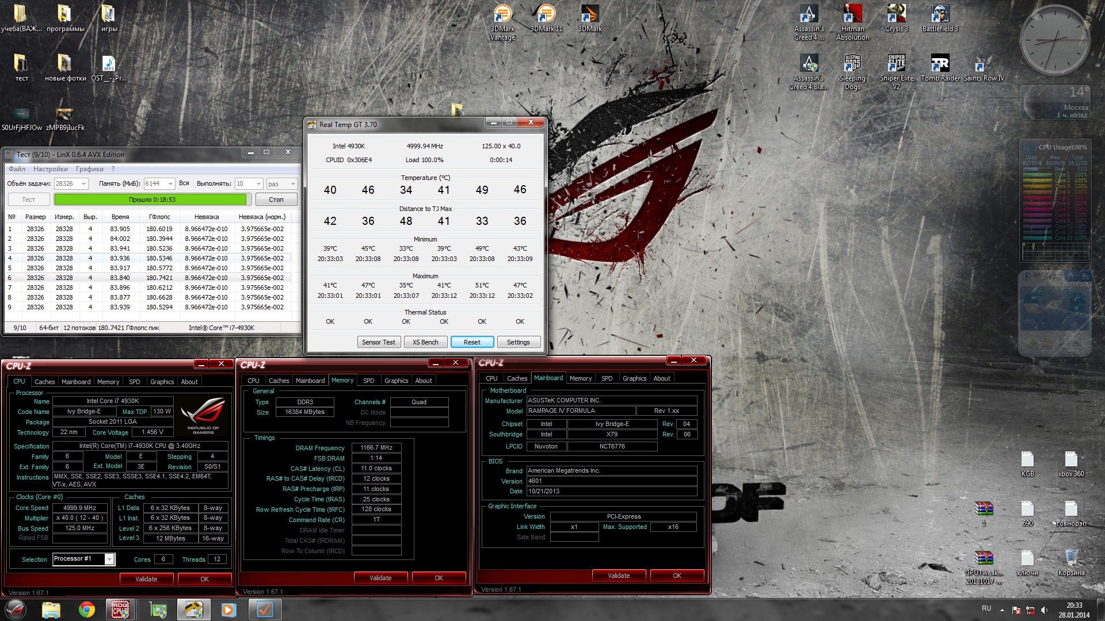Expand the Память (МиБ) dropdown
The height and width of the screenshot is (621, 1105).
pos(170,184)
